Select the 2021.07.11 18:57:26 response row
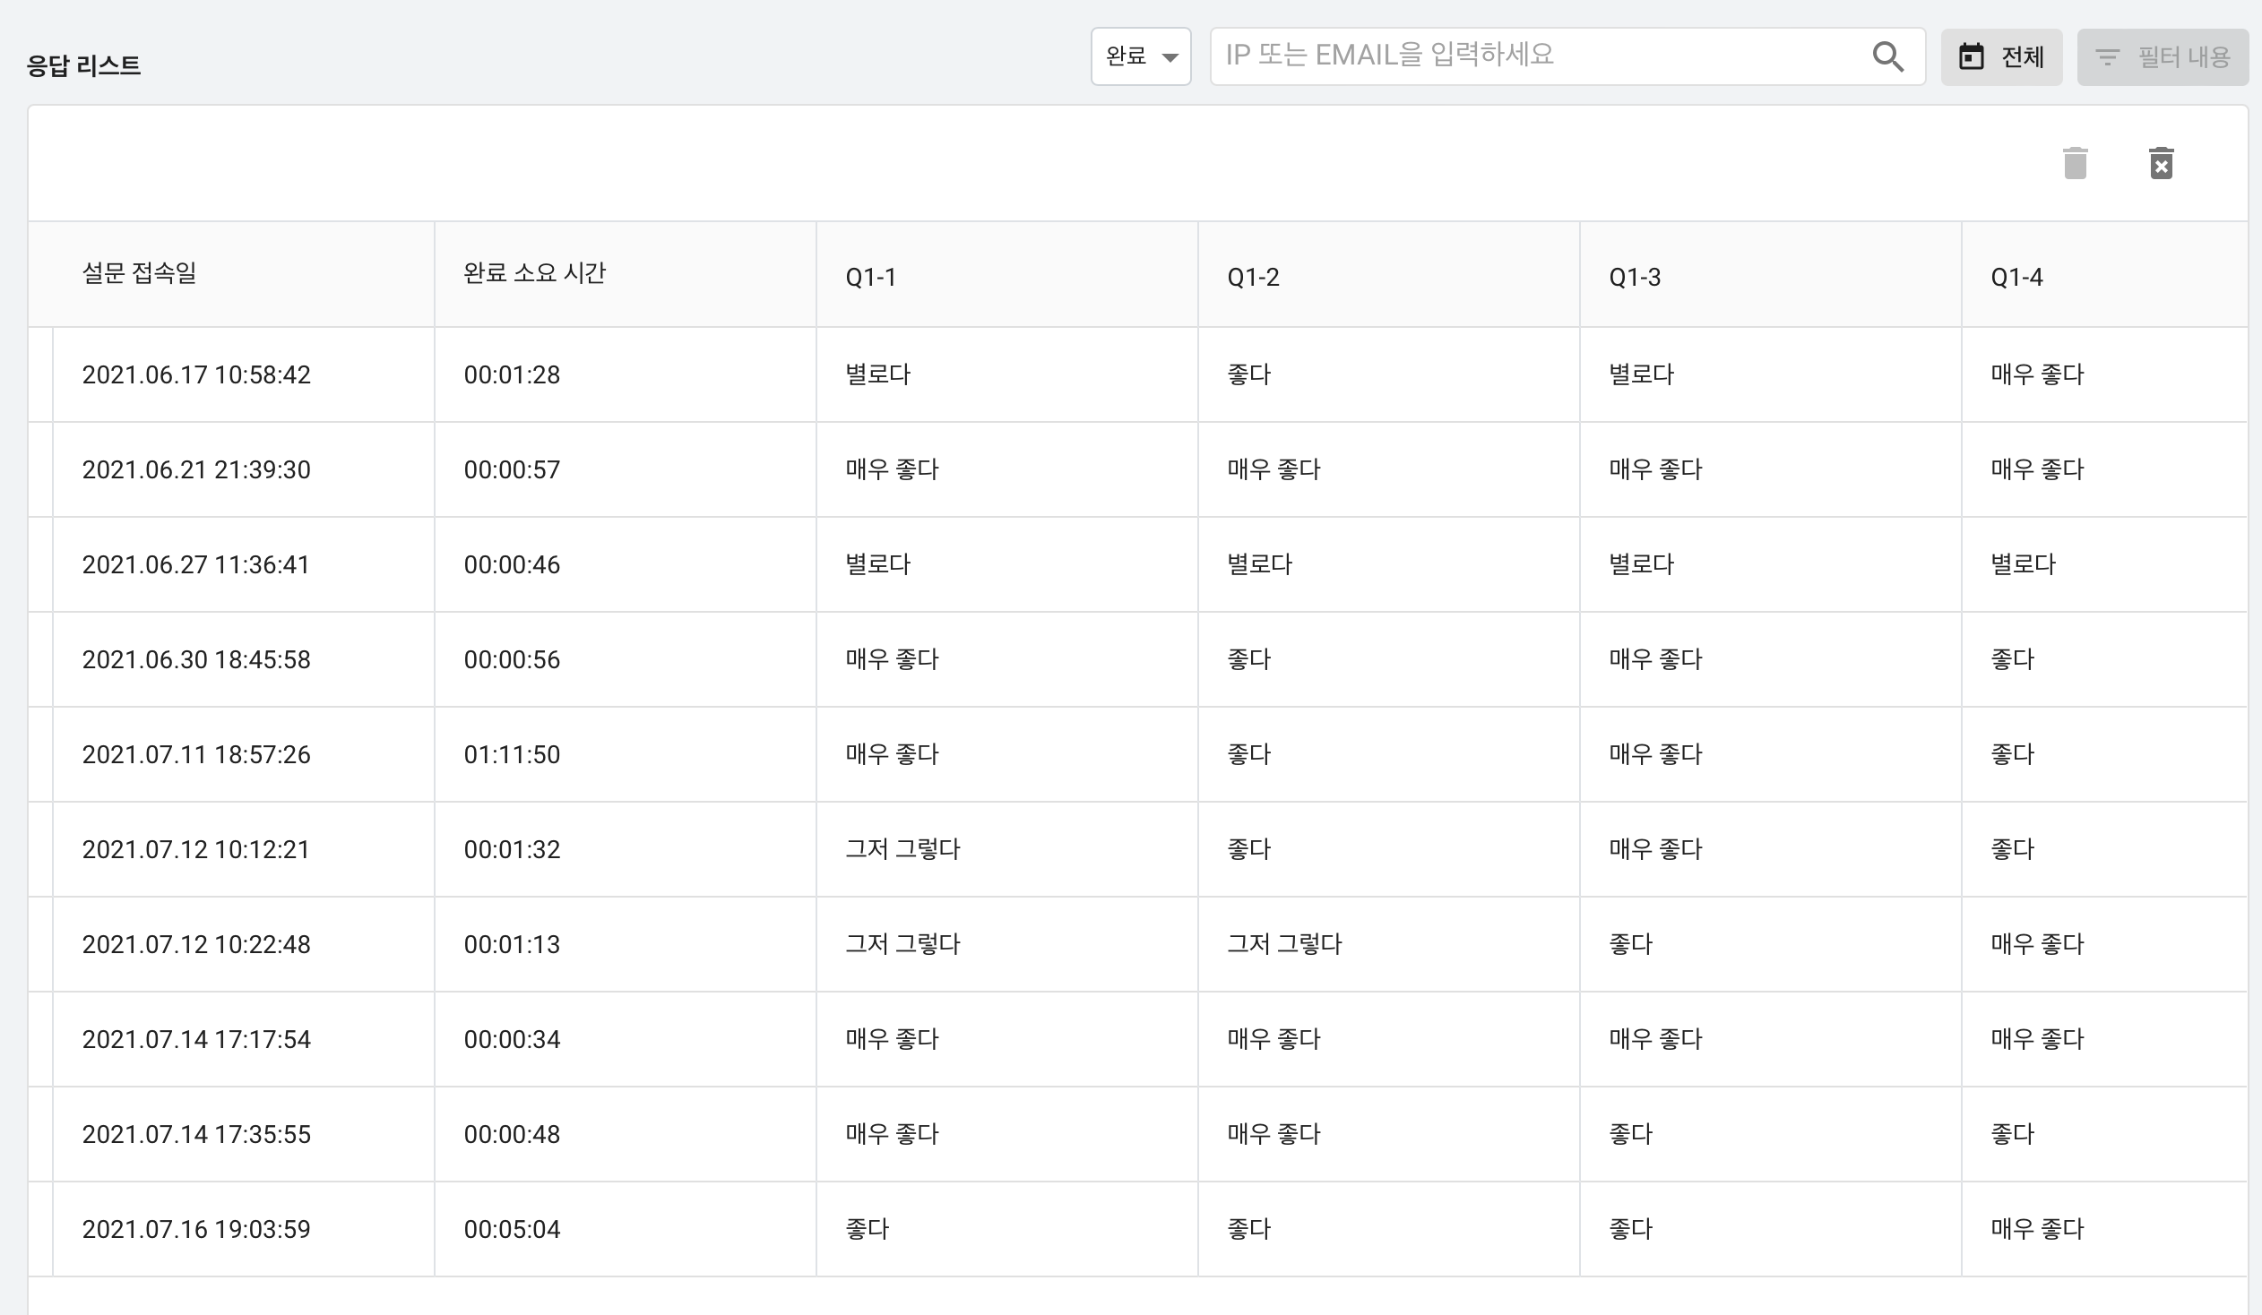The width and height of the screenshot is (2262, 1315). pyautogui.click(x=1137, y=754)
